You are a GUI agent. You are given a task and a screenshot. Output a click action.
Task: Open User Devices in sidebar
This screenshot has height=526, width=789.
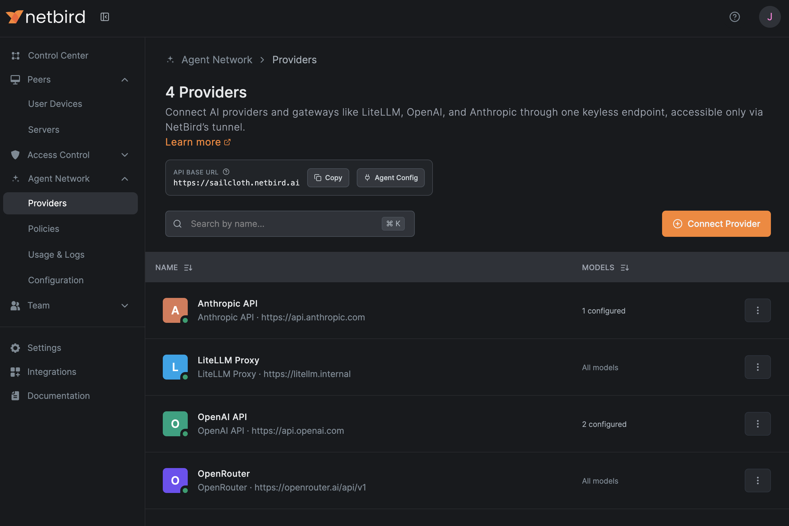(x=55, y=104)
